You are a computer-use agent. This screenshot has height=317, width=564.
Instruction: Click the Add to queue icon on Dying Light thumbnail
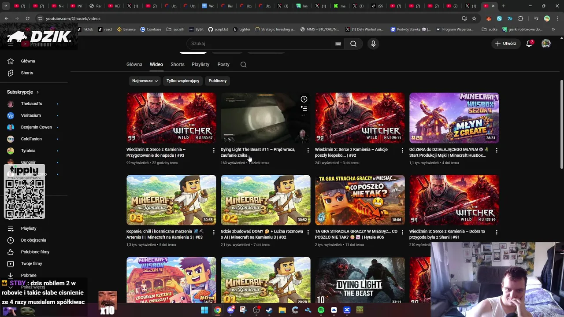(304, 108)
